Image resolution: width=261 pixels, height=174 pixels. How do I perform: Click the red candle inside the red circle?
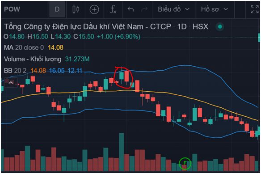click(126, 76)
